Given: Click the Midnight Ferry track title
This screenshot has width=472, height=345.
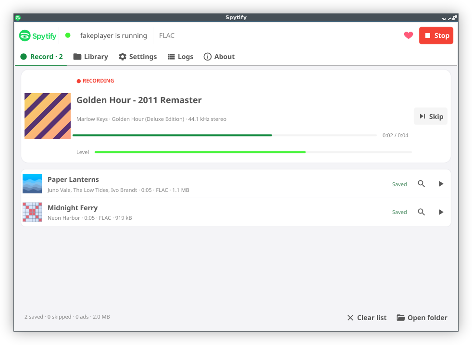Looking at the screenshot, I should click(73, 208).
